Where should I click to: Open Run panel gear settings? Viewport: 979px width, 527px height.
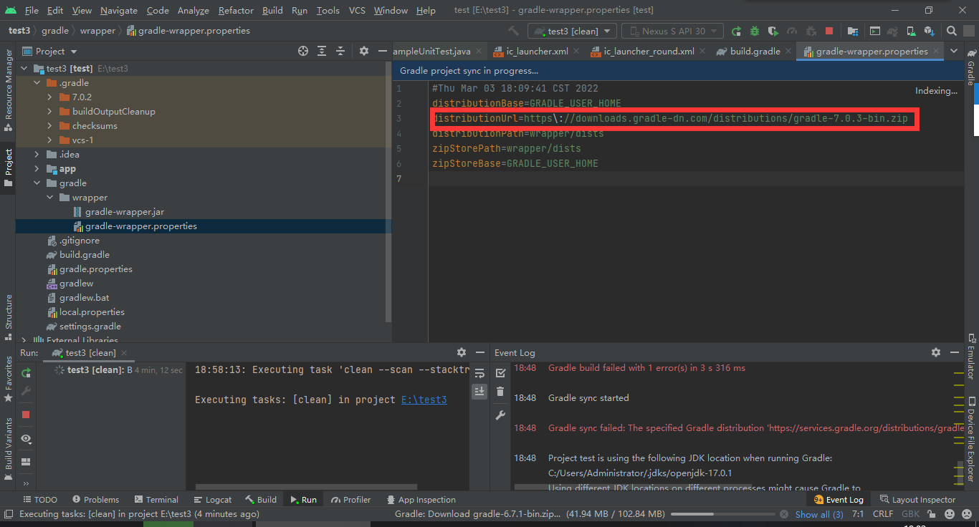(x=462, y=352)
